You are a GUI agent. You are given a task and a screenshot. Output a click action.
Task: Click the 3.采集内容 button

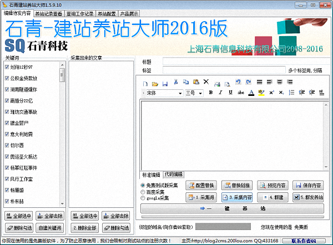pos(238,197)
